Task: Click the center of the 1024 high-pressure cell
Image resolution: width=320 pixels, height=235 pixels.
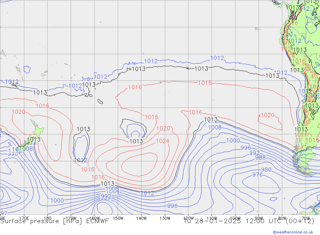Action: (139, 164)
